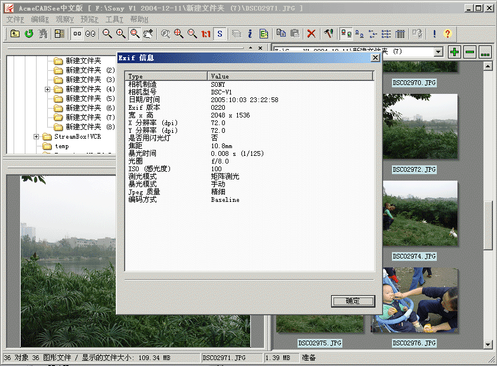
Task: Switch to thumbnail view mode
Action: coord(346,34)
